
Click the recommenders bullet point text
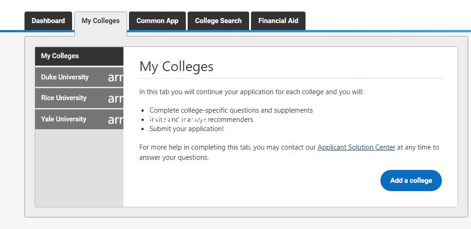pyautogui.click(x=202, y=120)
